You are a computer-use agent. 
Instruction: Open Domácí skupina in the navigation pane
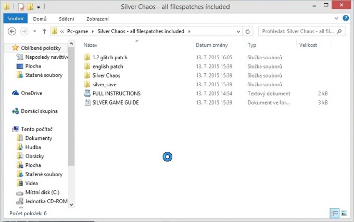point(39,111)
